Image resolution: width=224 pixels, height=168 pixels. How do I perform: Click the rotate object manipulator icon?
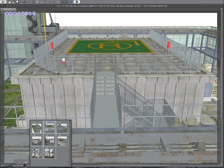(22, 14)
